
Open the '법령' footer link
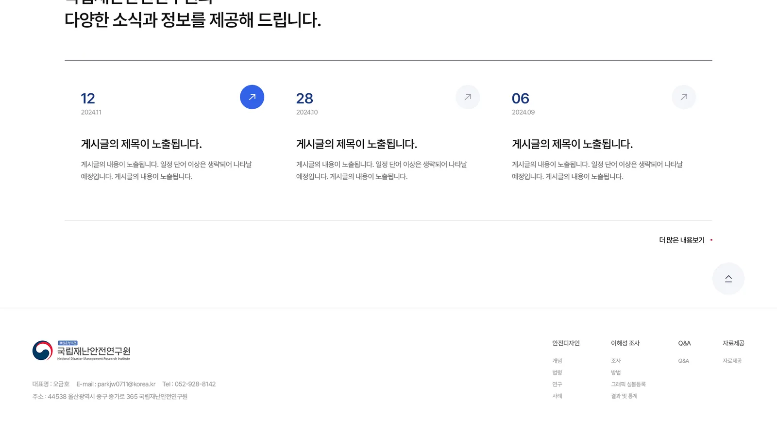tap(557, 372)
